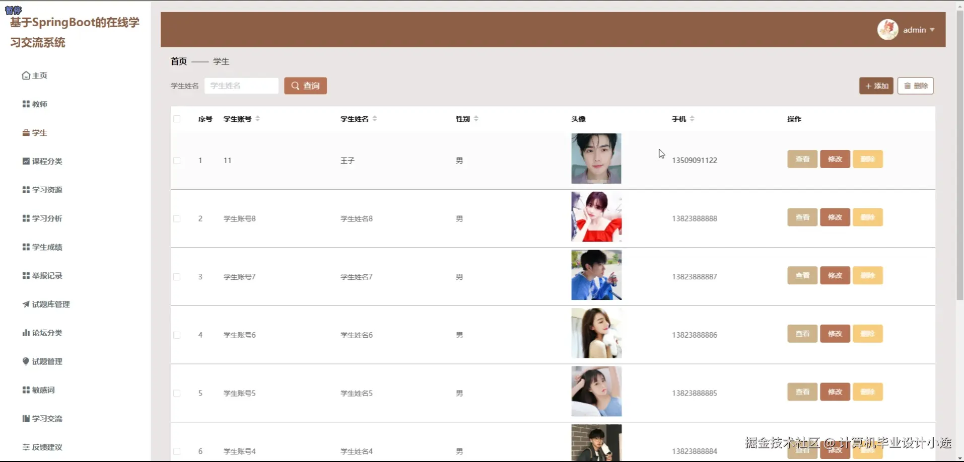Click the list icon beside 反馈建议

(x=26, y=447)
